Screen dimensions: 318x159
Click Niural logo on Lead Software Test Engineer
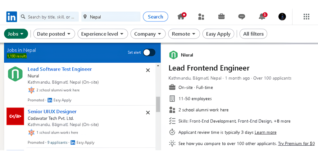pyautogui.click(x=15, y=74)
